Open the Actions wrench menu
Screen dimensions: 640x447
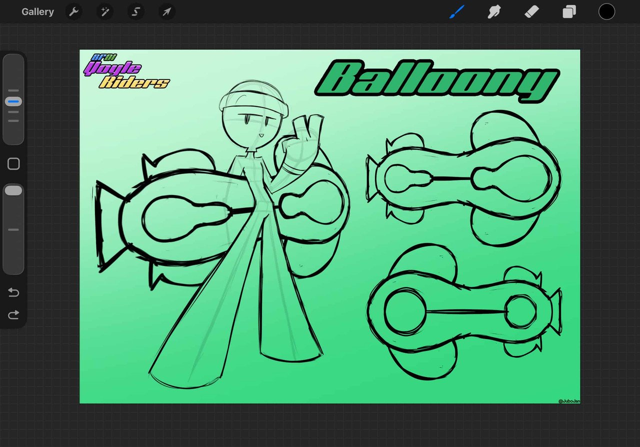pos(74,11)
